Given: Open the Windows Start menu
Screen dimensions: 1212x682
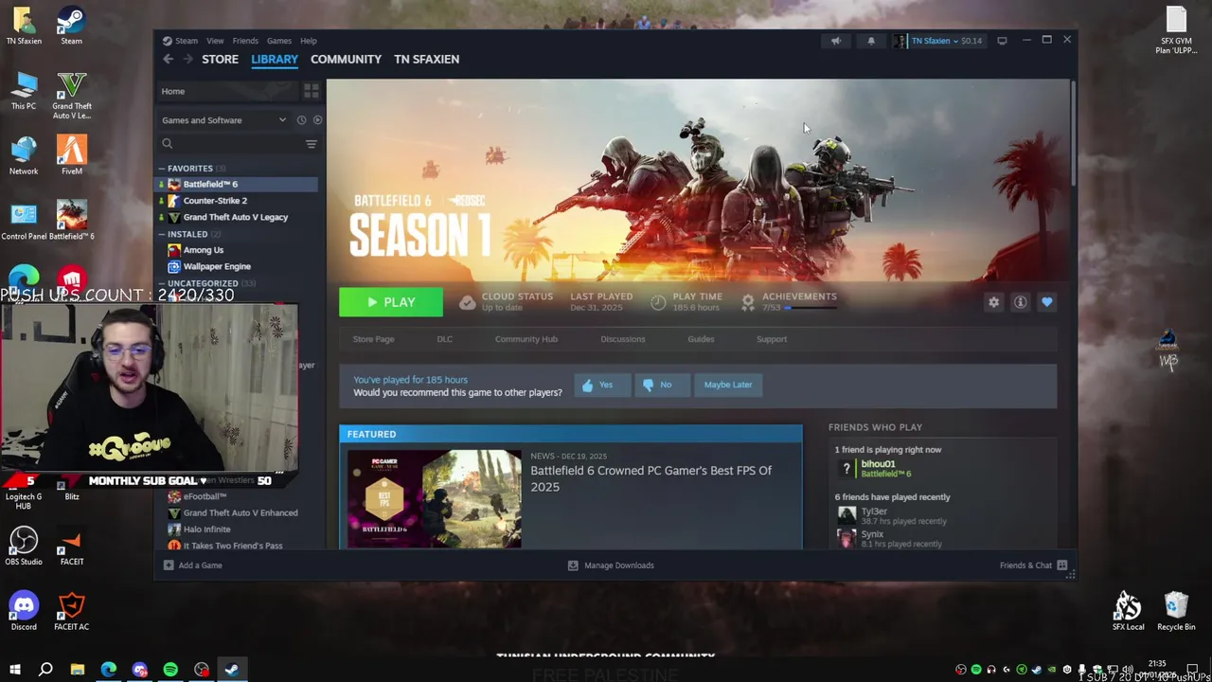Looking at the screenshot, I should click(14, 670).
